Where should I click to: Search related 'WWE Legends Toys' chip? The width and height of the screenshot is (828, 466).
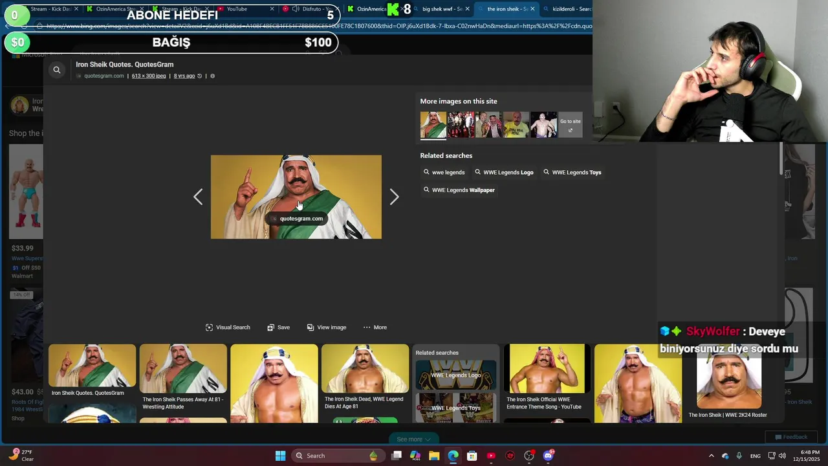pyautogui.click(x=572, y=172)
